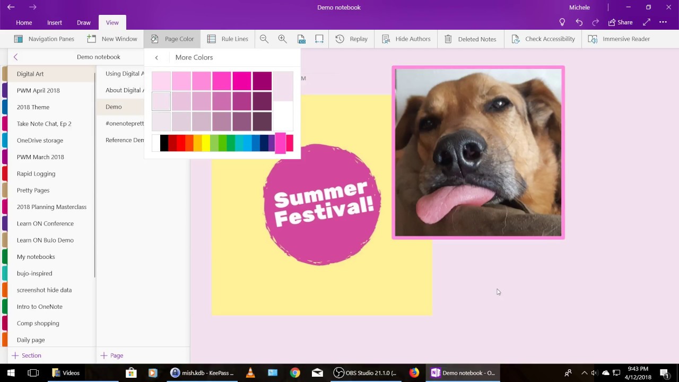
Task: Open VLC media player from taskbar
Action: coord(250,373)
